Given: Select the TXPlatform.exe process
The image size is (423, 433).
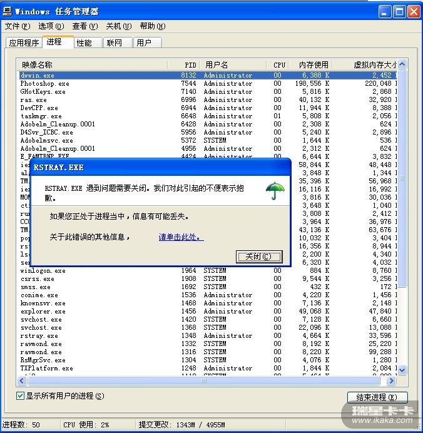Looking at the screenshot, I should click(x=208, y=369).
